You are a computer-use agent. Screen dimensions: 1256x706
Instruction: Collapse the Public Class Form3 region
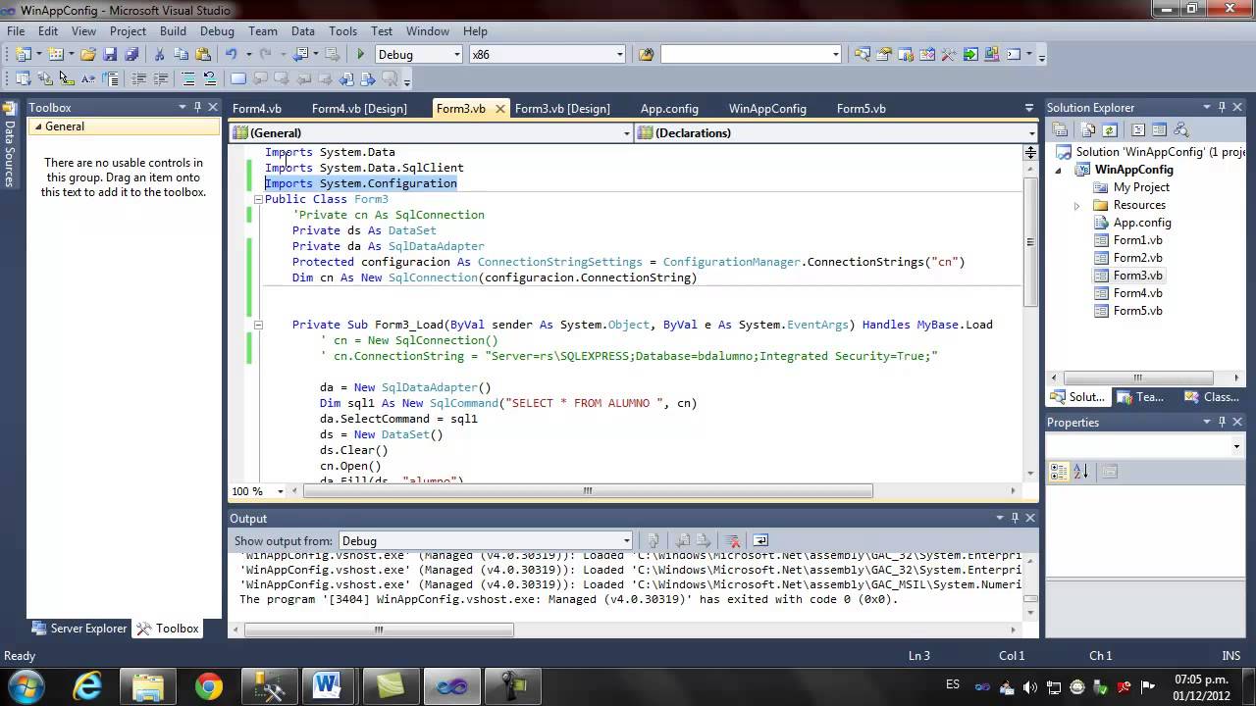[x=258, y=199]
